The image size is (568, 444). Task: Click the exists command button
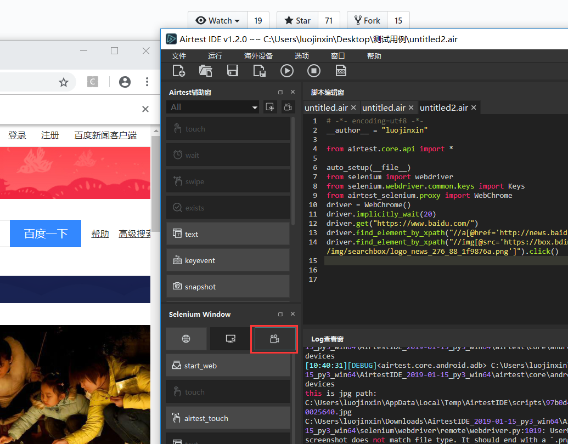point(228,208)
